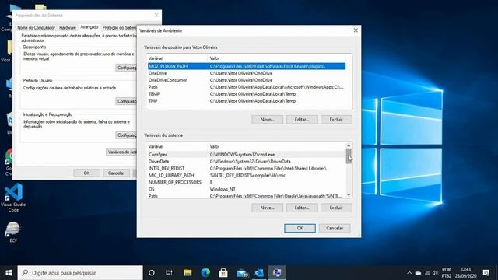Show hidden system tray icons
Screen dimensions: 498x280
point(409,273)
